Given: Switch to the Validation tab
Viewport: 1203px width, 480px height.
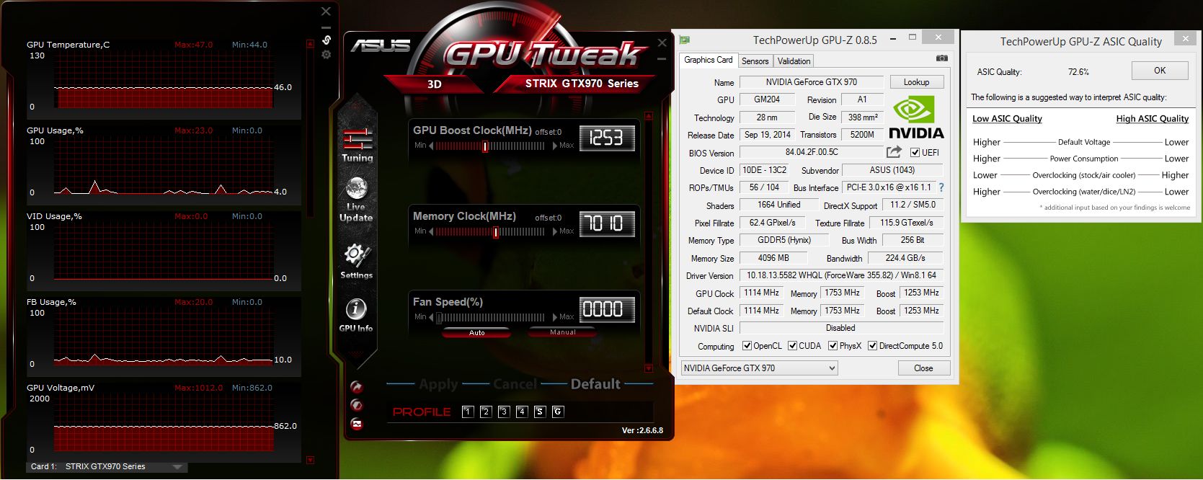Looking at the screenshot, I should tap(794, 61).
